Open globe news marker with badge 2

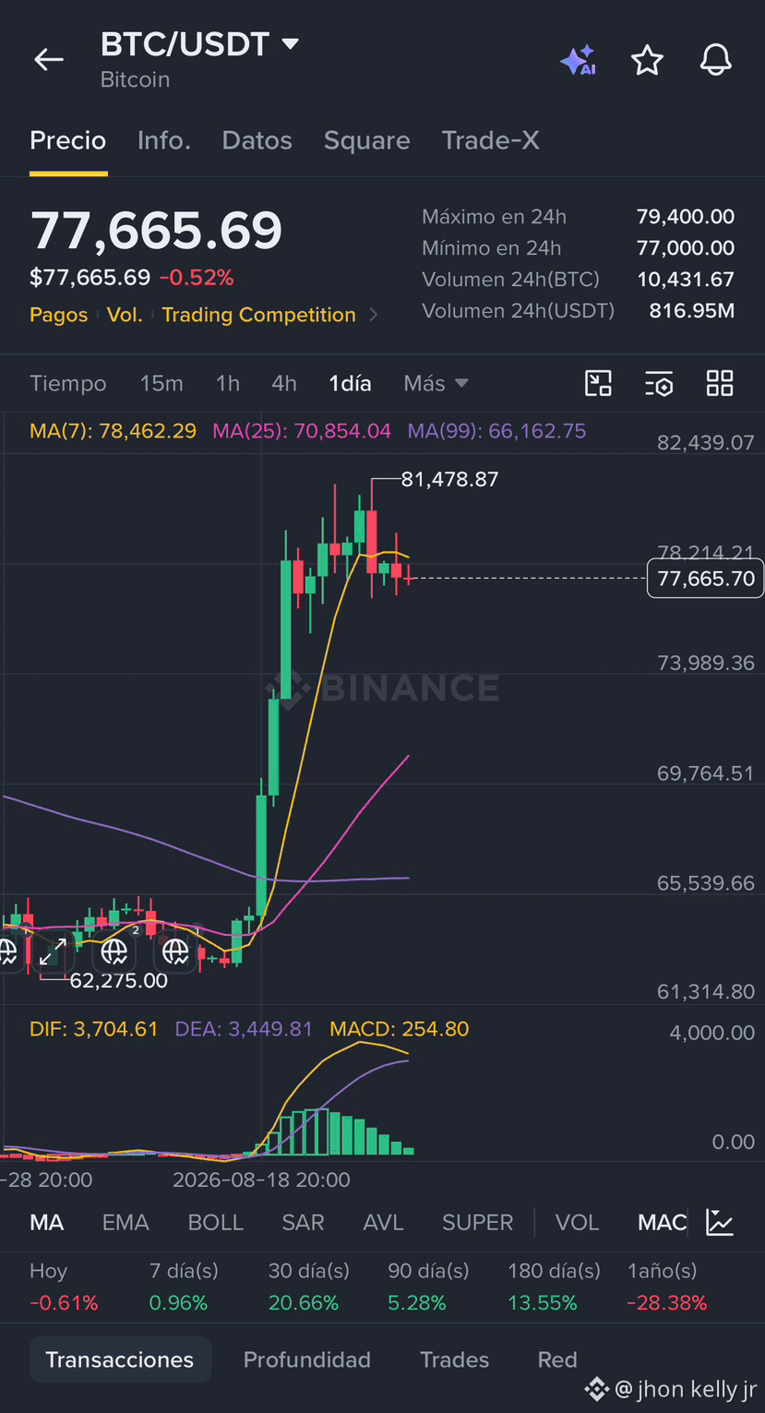114,950
